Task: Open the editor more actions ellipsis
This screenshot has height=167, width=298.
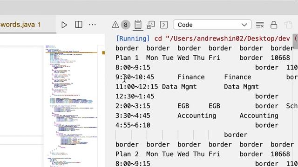Action: point(92,25)
